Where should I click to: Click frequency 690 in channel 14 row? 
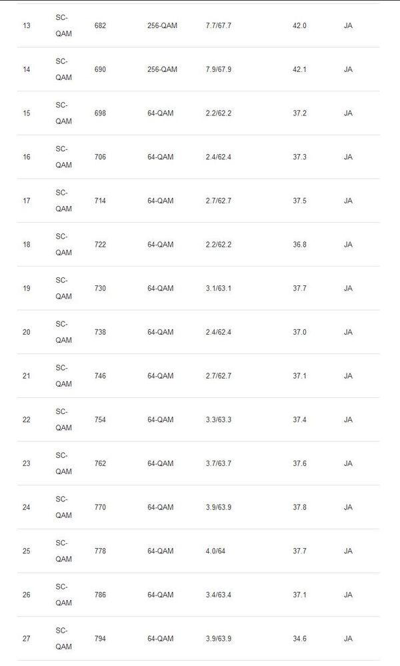tap(100, 69)
